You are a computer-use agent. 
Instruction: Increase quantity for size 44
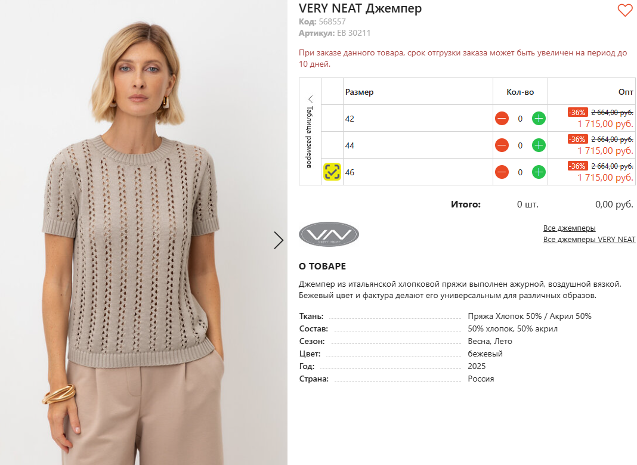(539, 145)
